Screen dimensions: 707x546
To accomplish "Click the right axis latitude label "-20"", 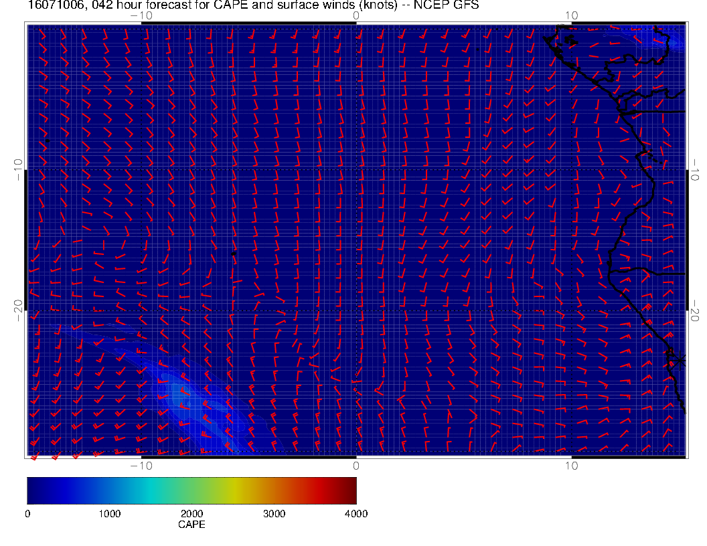I will coord(695,310).
